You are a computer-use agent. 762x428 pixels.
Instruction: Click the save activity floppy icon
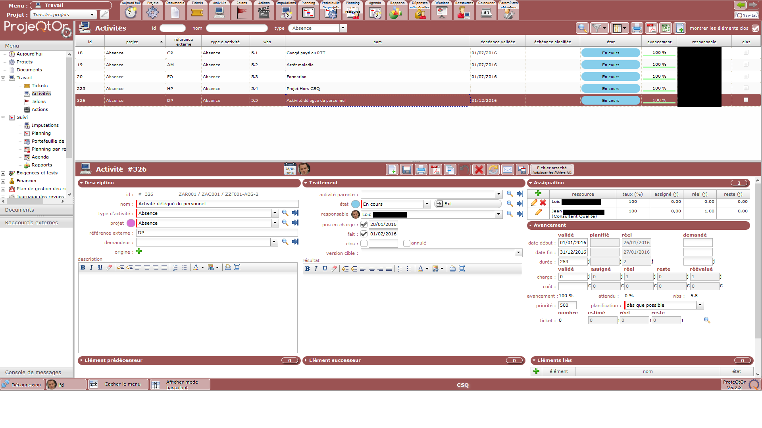coord(406,170)
